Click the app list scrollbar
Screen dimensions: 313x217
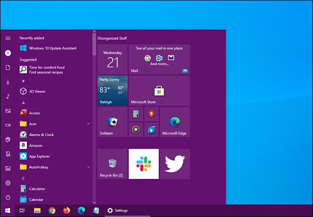click(94, 121)
